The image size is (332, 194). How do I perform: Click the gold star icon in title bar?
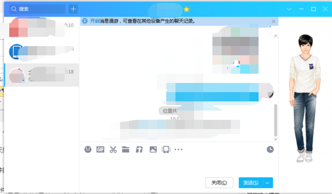click(187, 9)
